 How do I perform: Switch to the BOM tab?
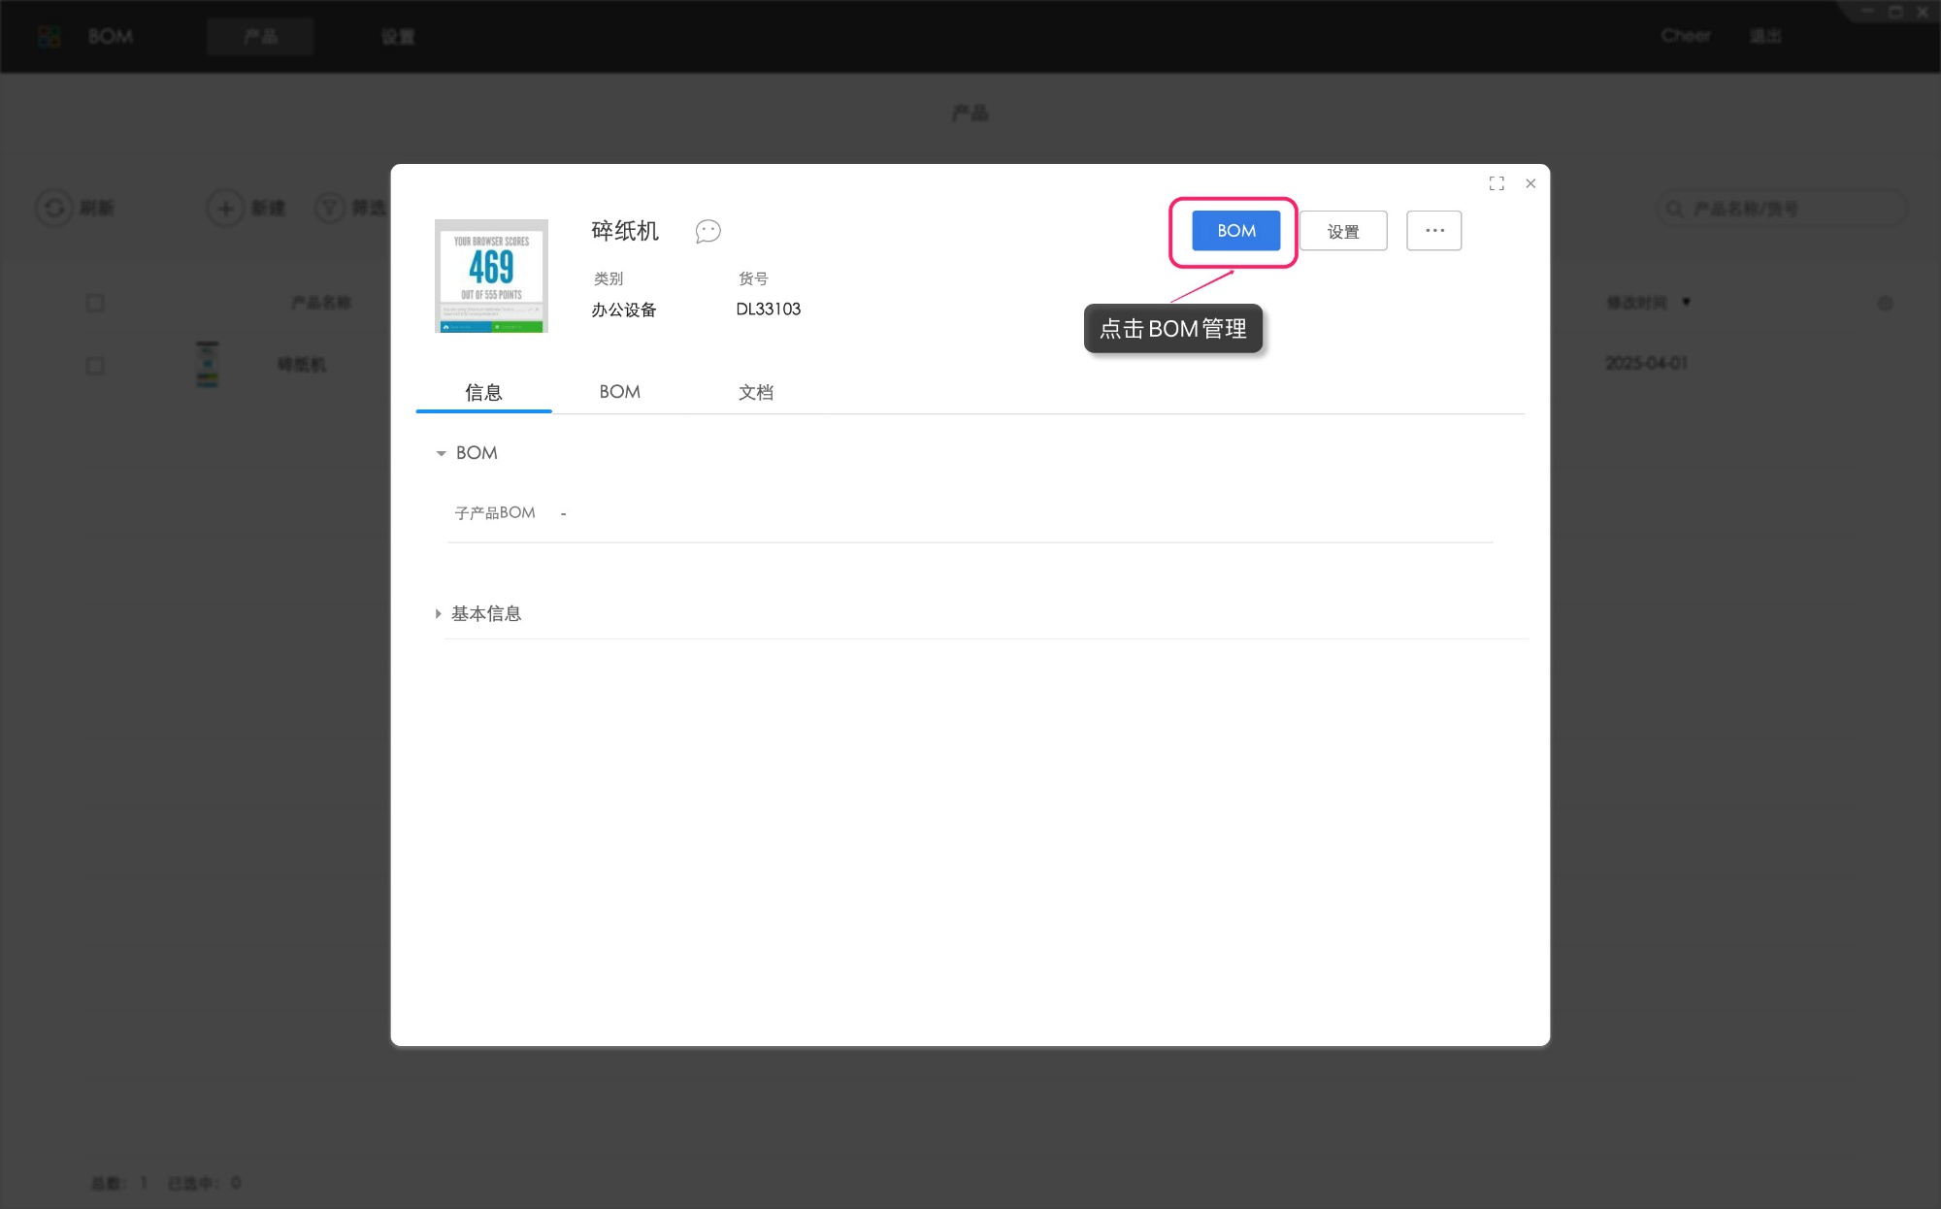(620, 392)
